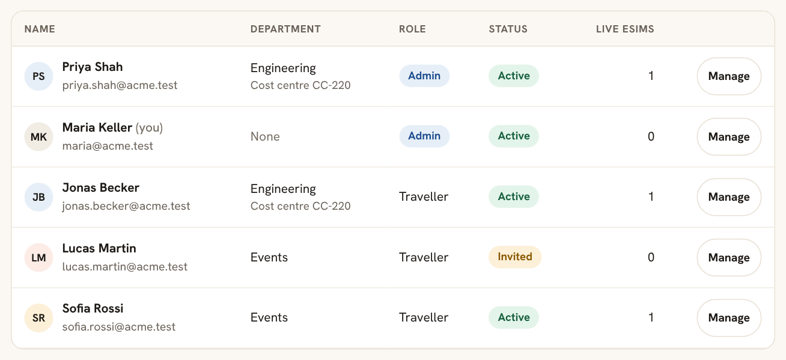
Task: Click Active status badge for Maria Keller
Action: (x=514, y=136)
